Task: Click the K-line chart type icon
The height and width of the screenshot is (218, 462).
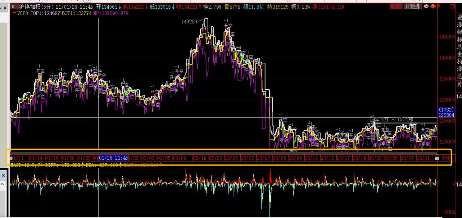Action: 13,6
